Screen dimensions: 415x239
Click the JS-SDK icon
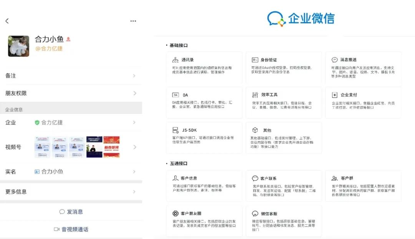[x=176, y=130]
